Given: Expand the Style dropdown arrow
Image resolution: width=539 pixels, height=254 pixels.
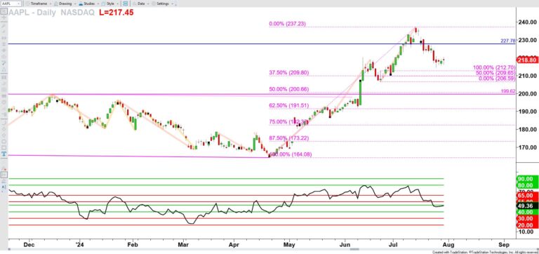Looking at the screenshot, I should pos(118,4).
